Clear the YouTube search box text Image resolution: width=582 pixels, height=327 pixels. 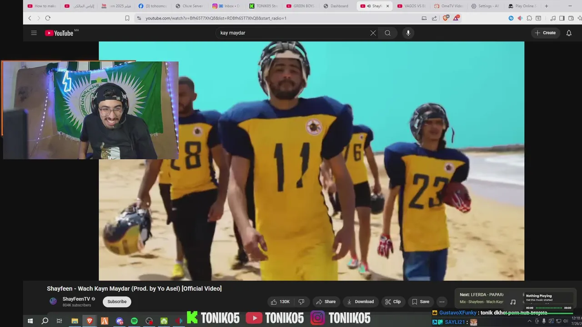coord(373,33)
